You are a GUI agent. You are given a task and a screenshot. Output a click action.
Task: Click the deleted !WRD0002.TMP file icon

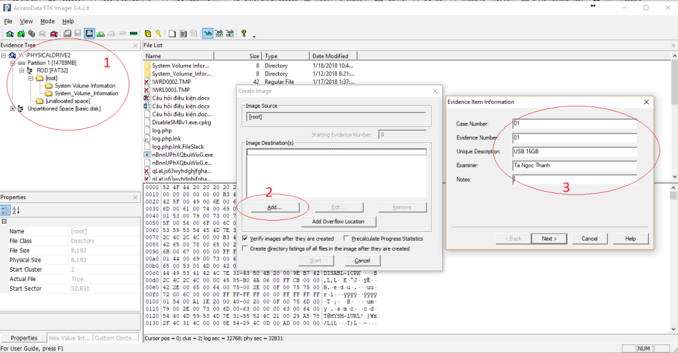[x=147, y=81]
